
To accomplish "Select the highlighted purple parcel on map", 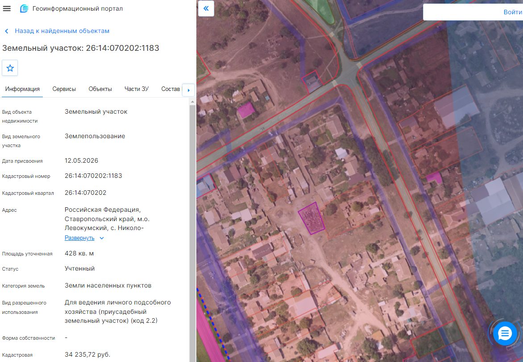I will pos(311,218).
